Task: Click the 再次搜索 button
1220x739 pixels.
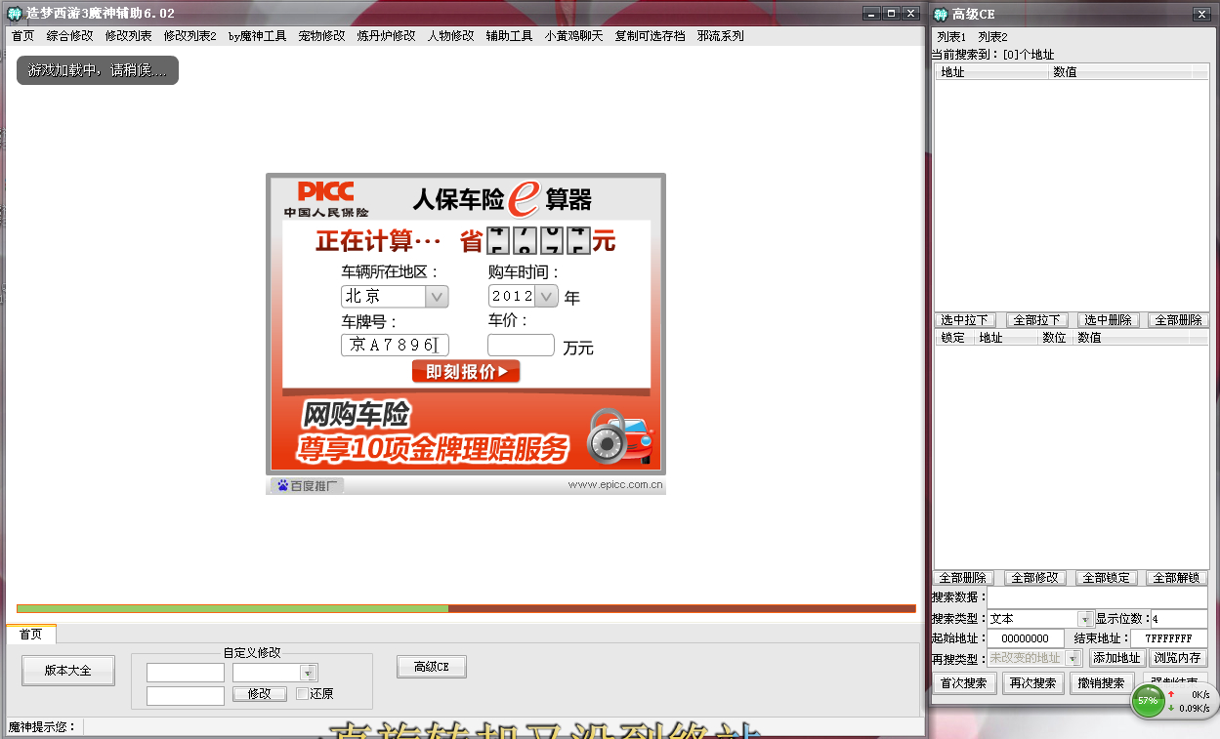Action: pos(1033,683)
